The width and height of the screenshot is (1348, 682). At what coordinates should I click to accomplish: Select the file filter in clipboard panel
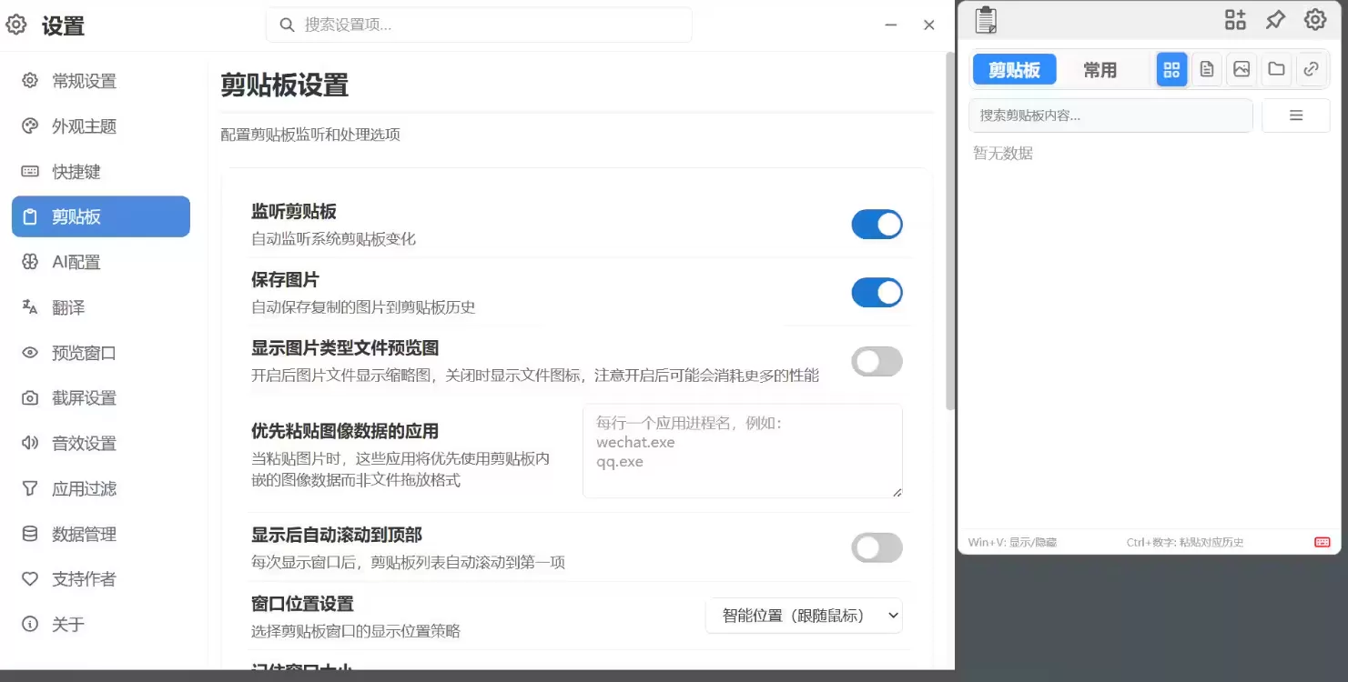[1275, 69]
